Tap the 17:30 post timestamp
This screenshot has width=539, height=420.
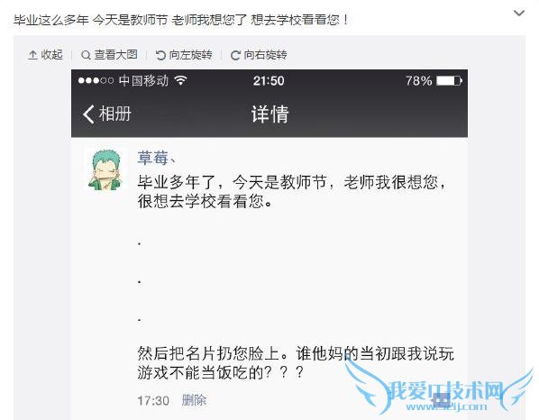pyautogui.click(x=153, y=401)
